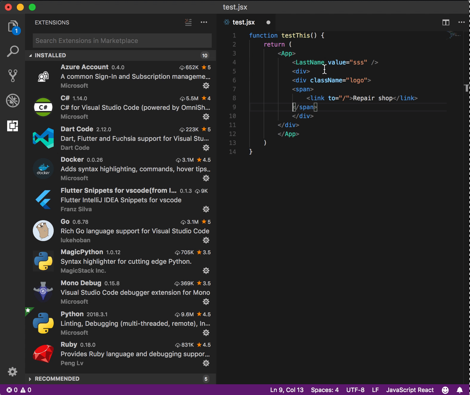Open the Source Control view

click(13, 76)
